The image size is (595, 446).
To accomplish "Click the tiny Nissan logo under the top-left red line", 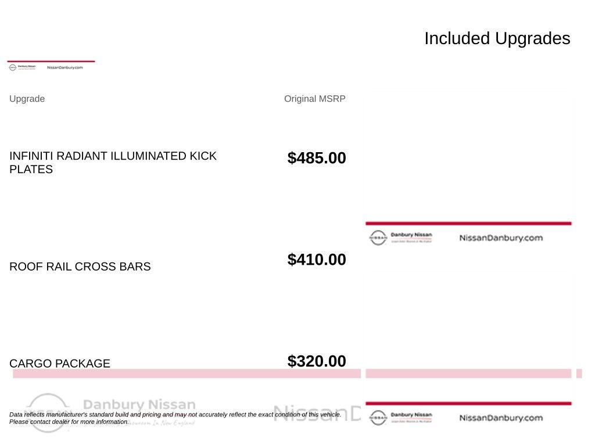I will [13, 67].
